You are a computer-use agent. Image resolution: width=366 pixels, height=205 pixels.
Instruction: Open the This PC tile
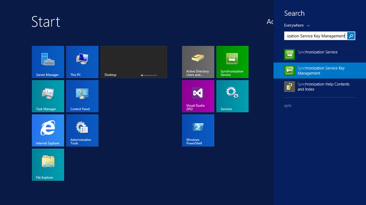point(82,62)
